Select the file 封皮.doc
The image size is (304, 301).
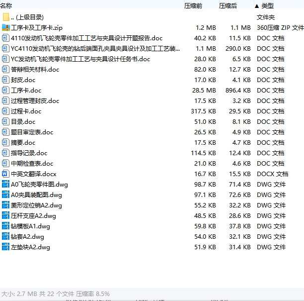[23, 80]
